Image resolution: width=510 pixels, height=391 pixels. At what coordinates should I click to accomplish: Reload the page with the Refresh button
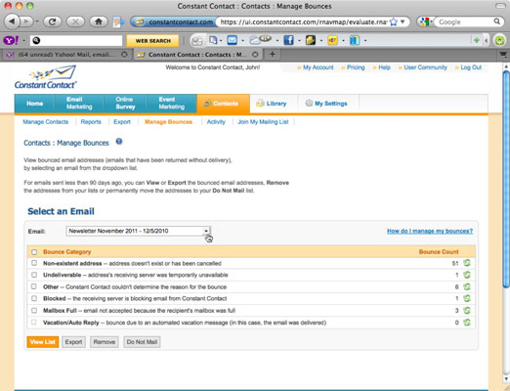[x=53, y=22]
